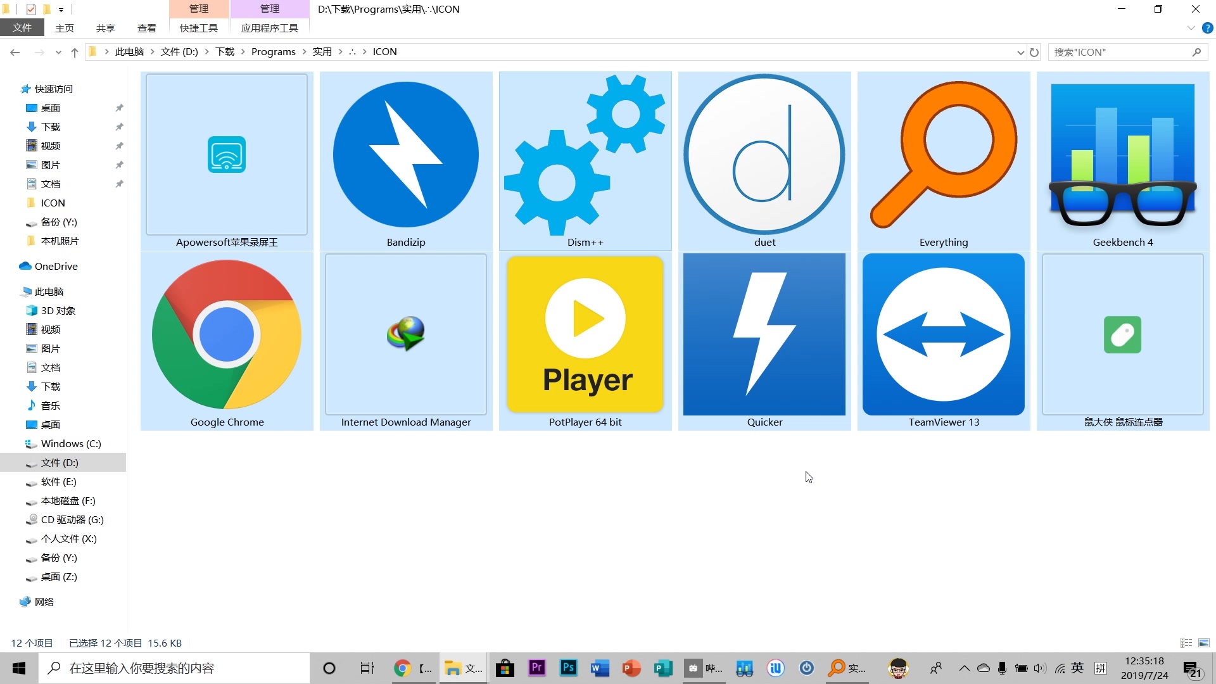The image size is (1216, 684).
Task: Open 网络 in navigation pane
Action: pyautogui.click(x=44, y=602)
